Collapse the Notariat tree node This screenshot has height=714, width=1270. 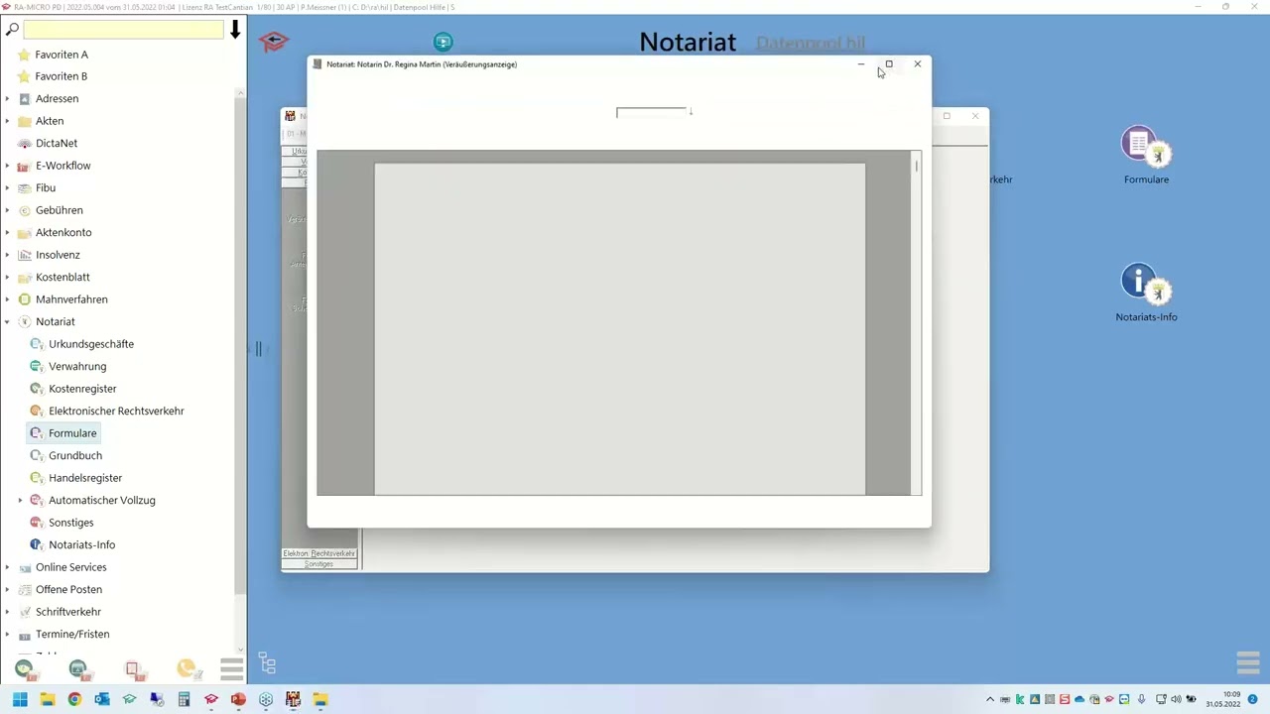point(7,321)
